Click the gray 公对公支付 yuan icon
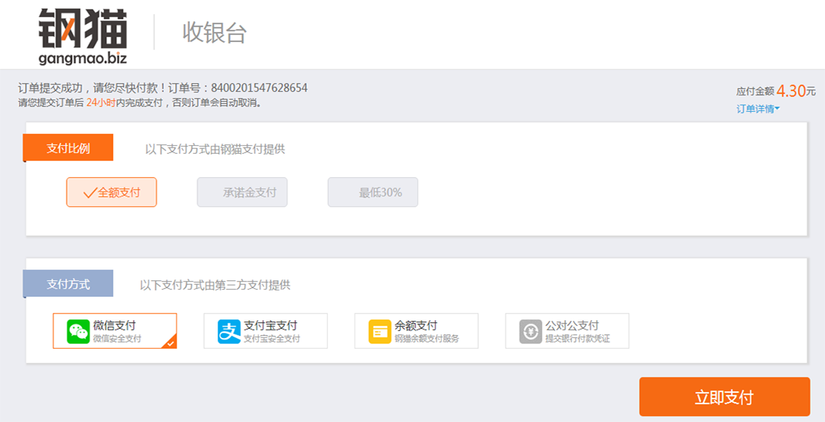 point(531,331)
